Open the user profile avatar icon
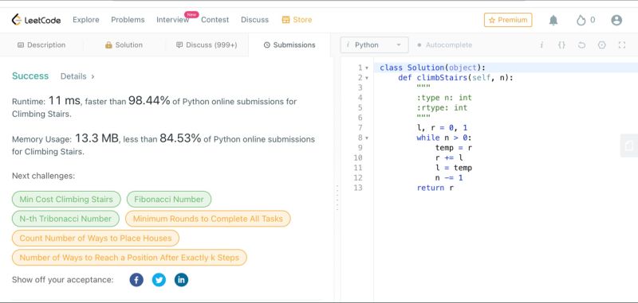Image resolution: width=638 pixels, height=303 pixels. click(x=616, y=20)
